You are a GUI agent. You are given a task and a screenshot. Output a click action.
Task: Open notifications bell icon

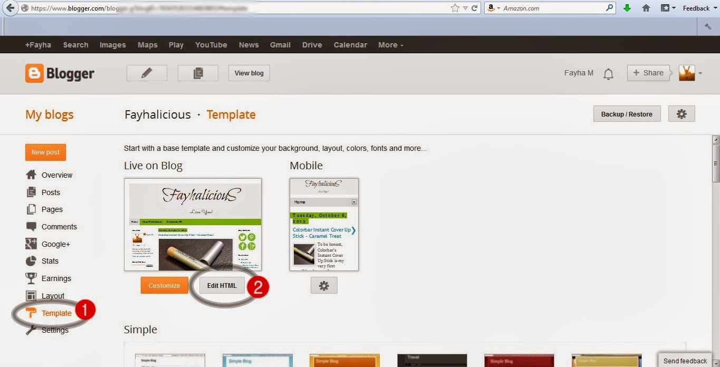click(608, 74)
